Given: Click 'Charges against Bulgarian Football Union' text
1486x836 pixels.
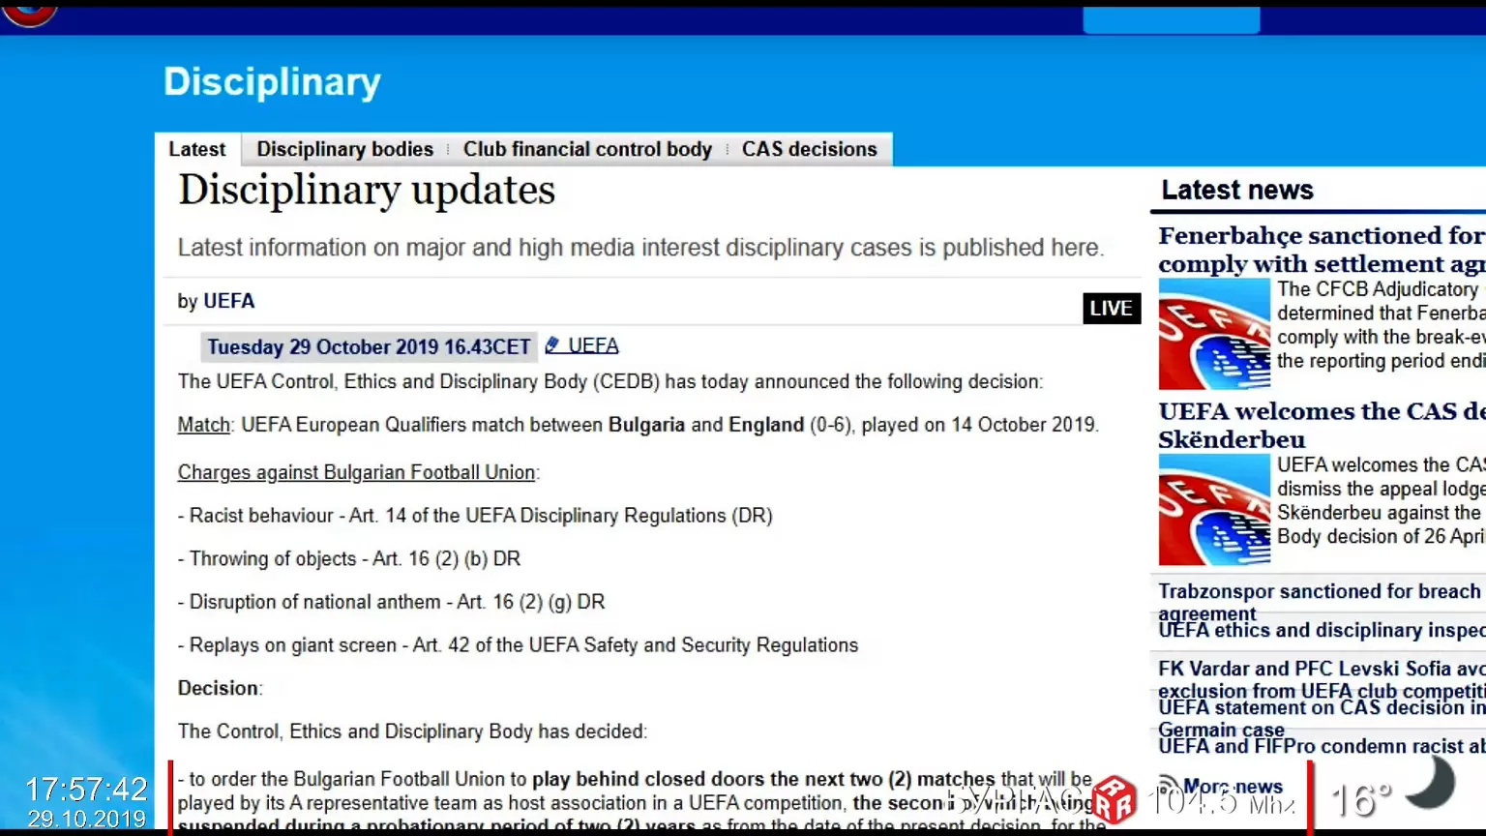Looking at the screenshot, I should (356, 472).
